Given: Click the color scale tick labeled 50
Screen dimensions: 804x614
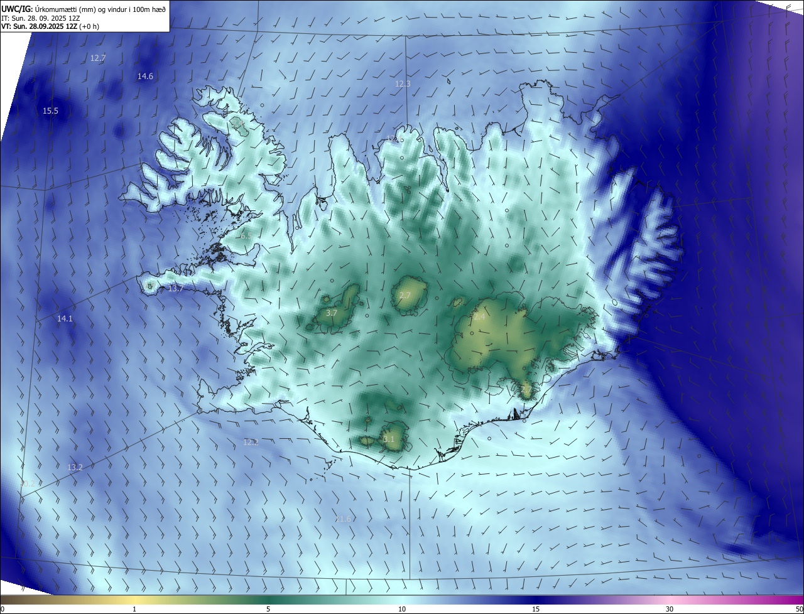Looking at the screenshot, I should tap(799, 609).
